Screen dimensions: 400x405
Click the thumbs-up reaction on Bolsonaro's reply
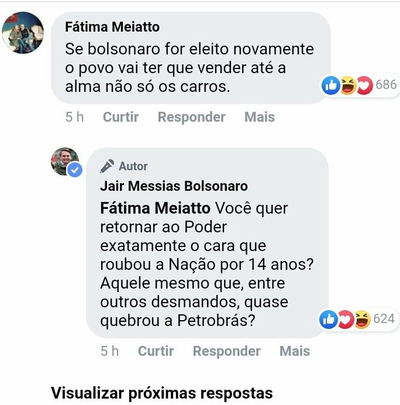pos(328,320)
